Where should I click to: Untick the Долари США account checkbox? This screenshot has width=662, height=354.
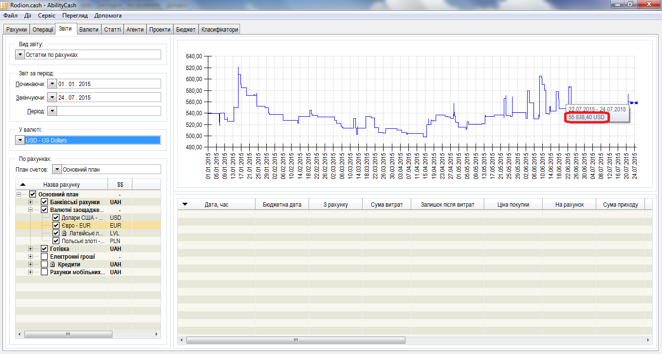pyautogui.click(x=56, y=218)
